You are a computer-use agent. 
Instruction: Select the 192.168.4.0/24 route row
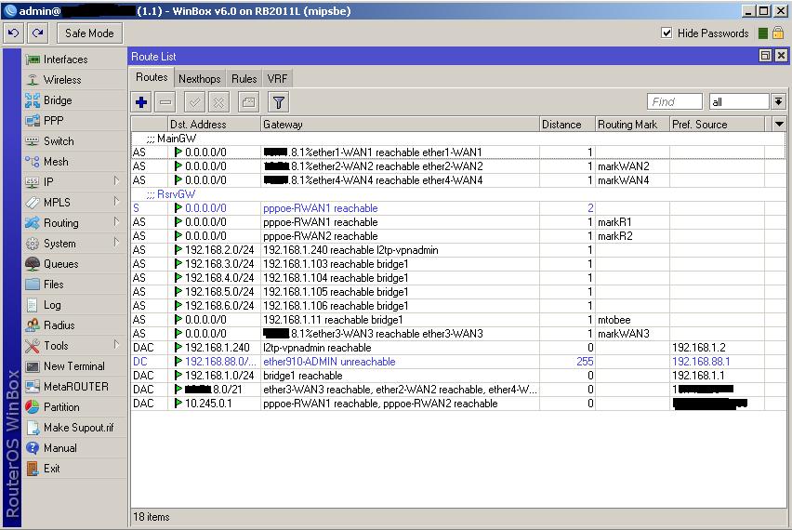[x=457, y=278]
